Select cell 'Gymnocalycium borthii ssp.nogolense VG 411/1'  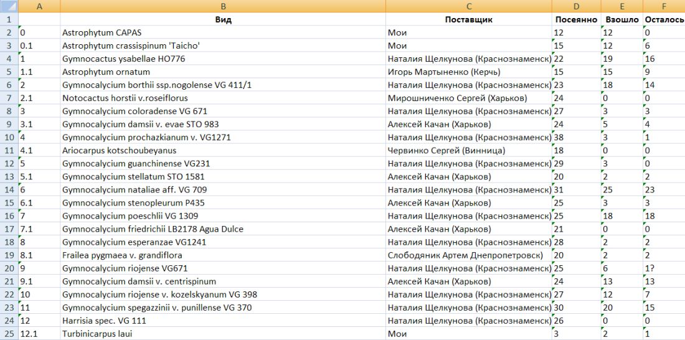tap(223, 85)
